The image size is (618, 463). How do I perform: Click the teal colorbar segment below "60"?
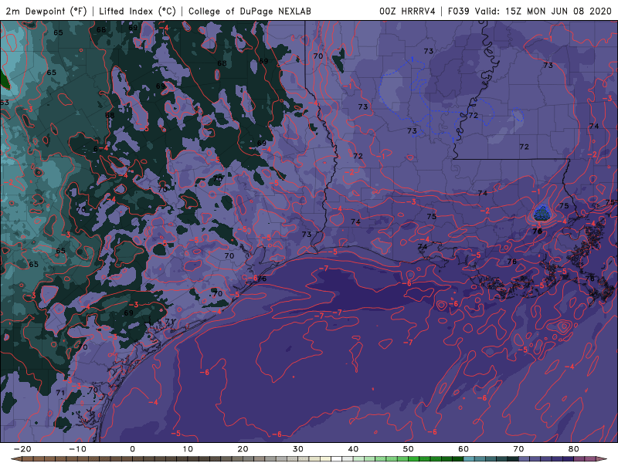(x=468, y=459)
